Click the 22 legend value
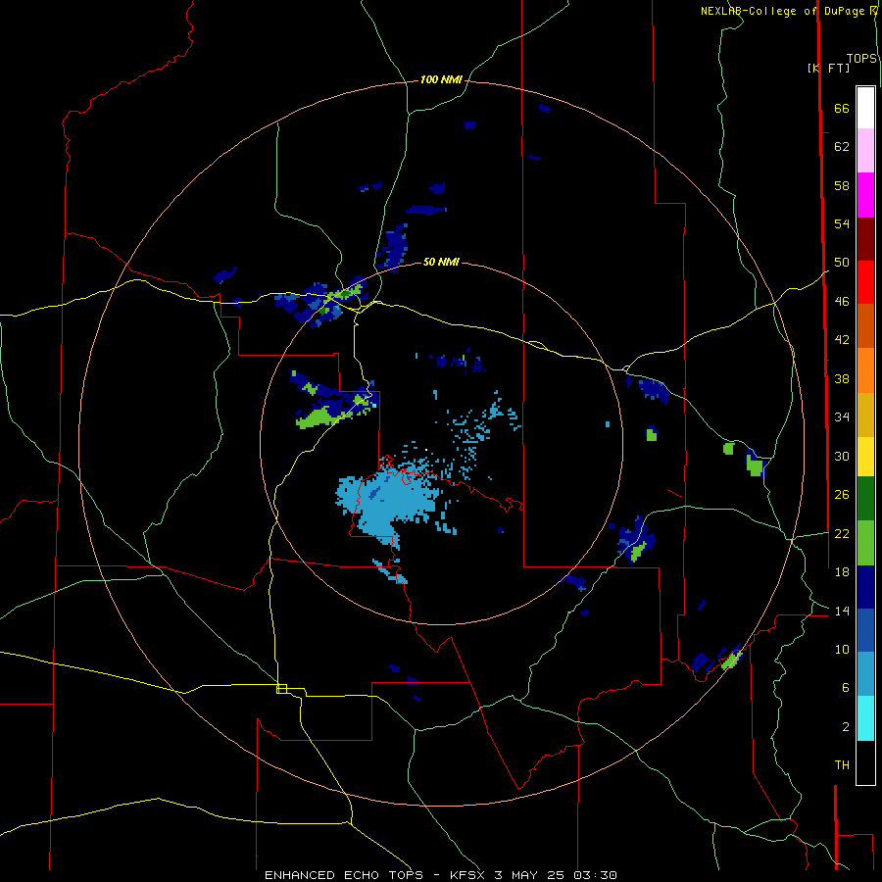The image size is (882, 882). click(x=842, y=533)
